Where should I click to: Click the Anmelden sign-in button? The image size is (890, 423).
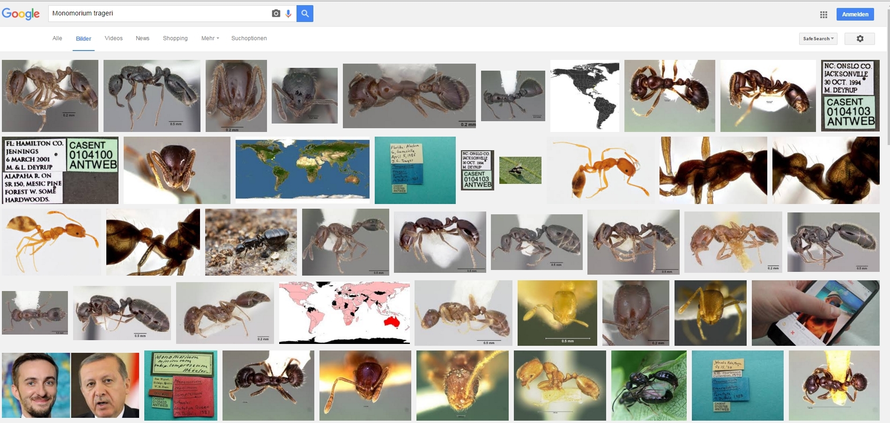pos(855,15)
